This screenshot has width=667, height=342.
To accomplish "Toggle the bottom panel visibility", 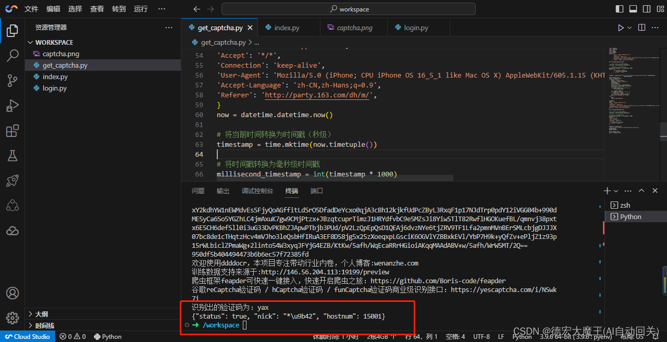I will coord(633,9).
